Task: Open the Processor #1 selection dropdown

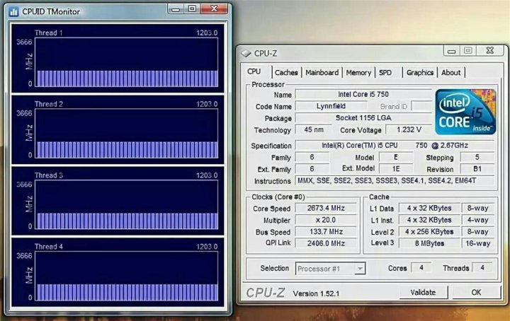Action: (360, 269)
